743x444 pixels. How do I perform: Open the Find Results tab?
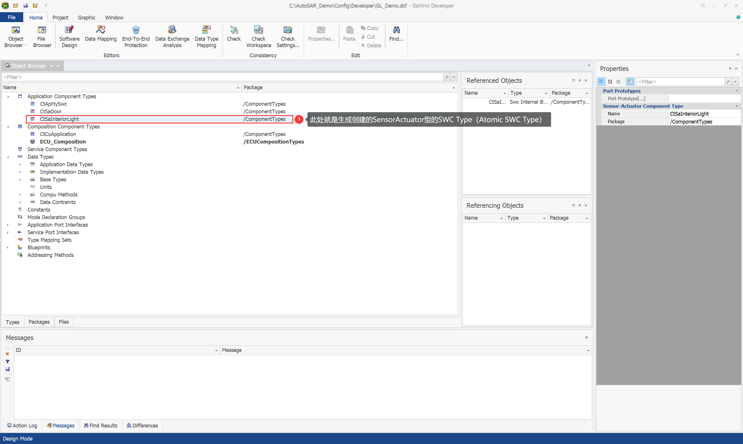101,425
